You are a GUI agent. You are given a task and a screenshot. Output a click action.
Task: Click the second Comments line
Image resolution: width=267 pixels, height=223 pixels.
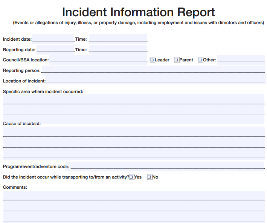point(134,206)
